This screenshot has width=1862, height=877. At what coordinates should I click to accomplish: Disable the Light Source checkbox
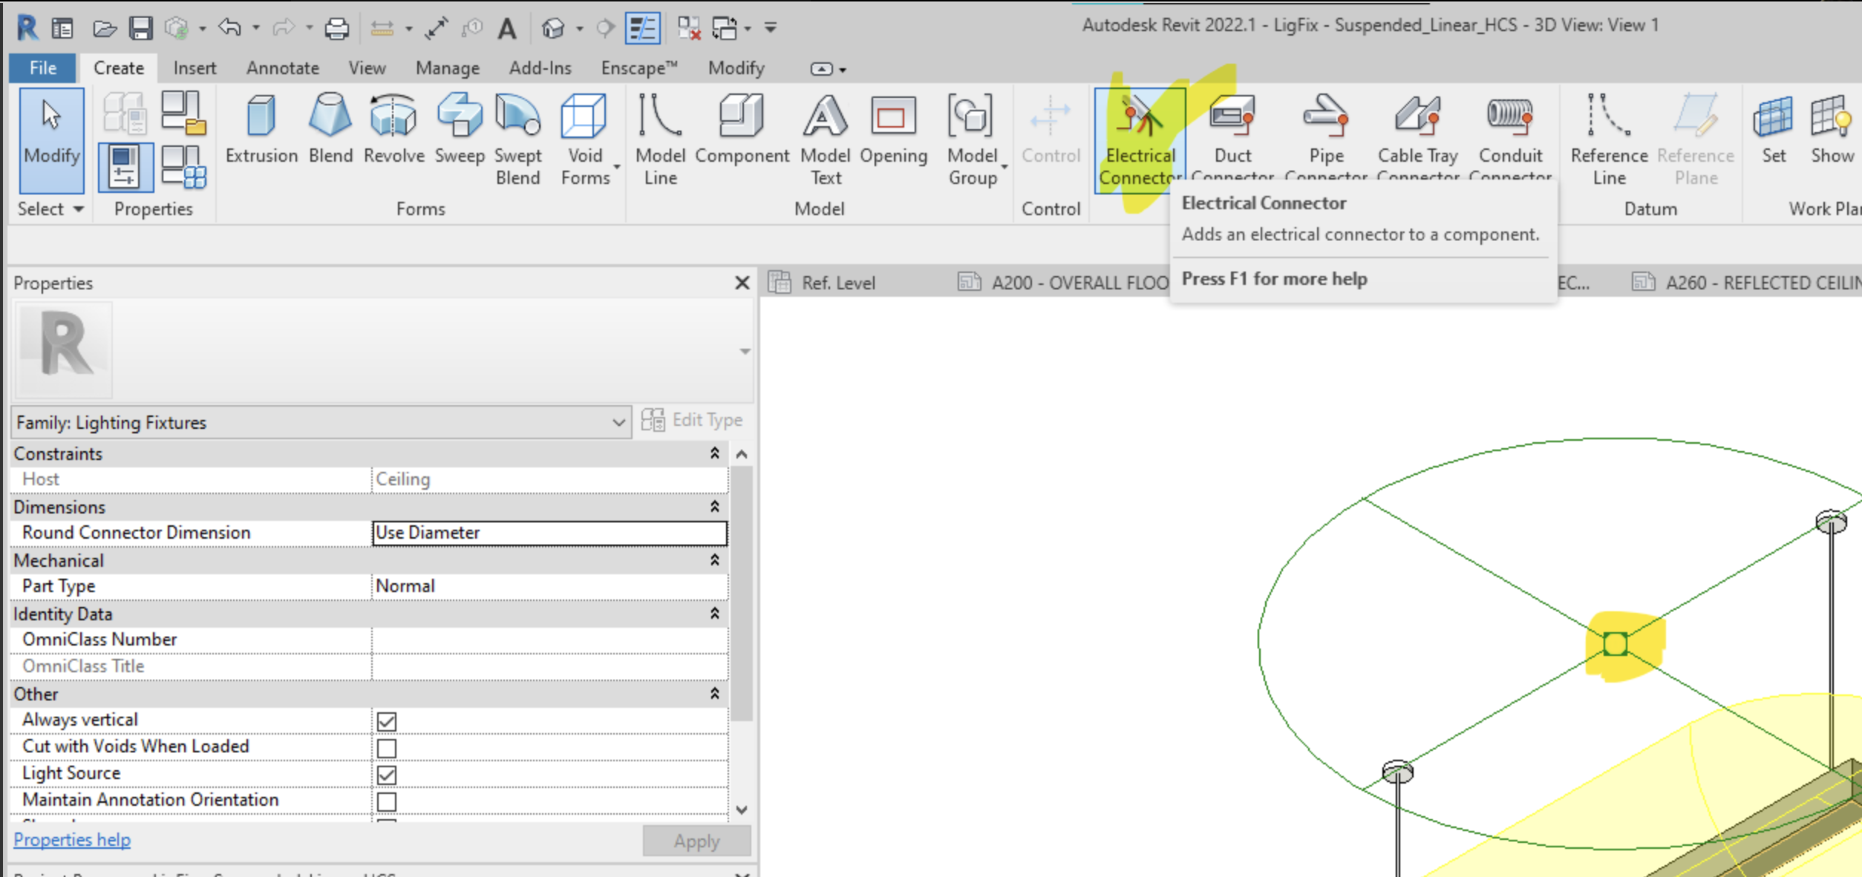386,775
